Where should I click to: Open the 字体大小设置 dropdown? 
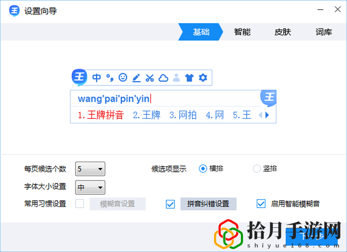click(x=90, y=187)
